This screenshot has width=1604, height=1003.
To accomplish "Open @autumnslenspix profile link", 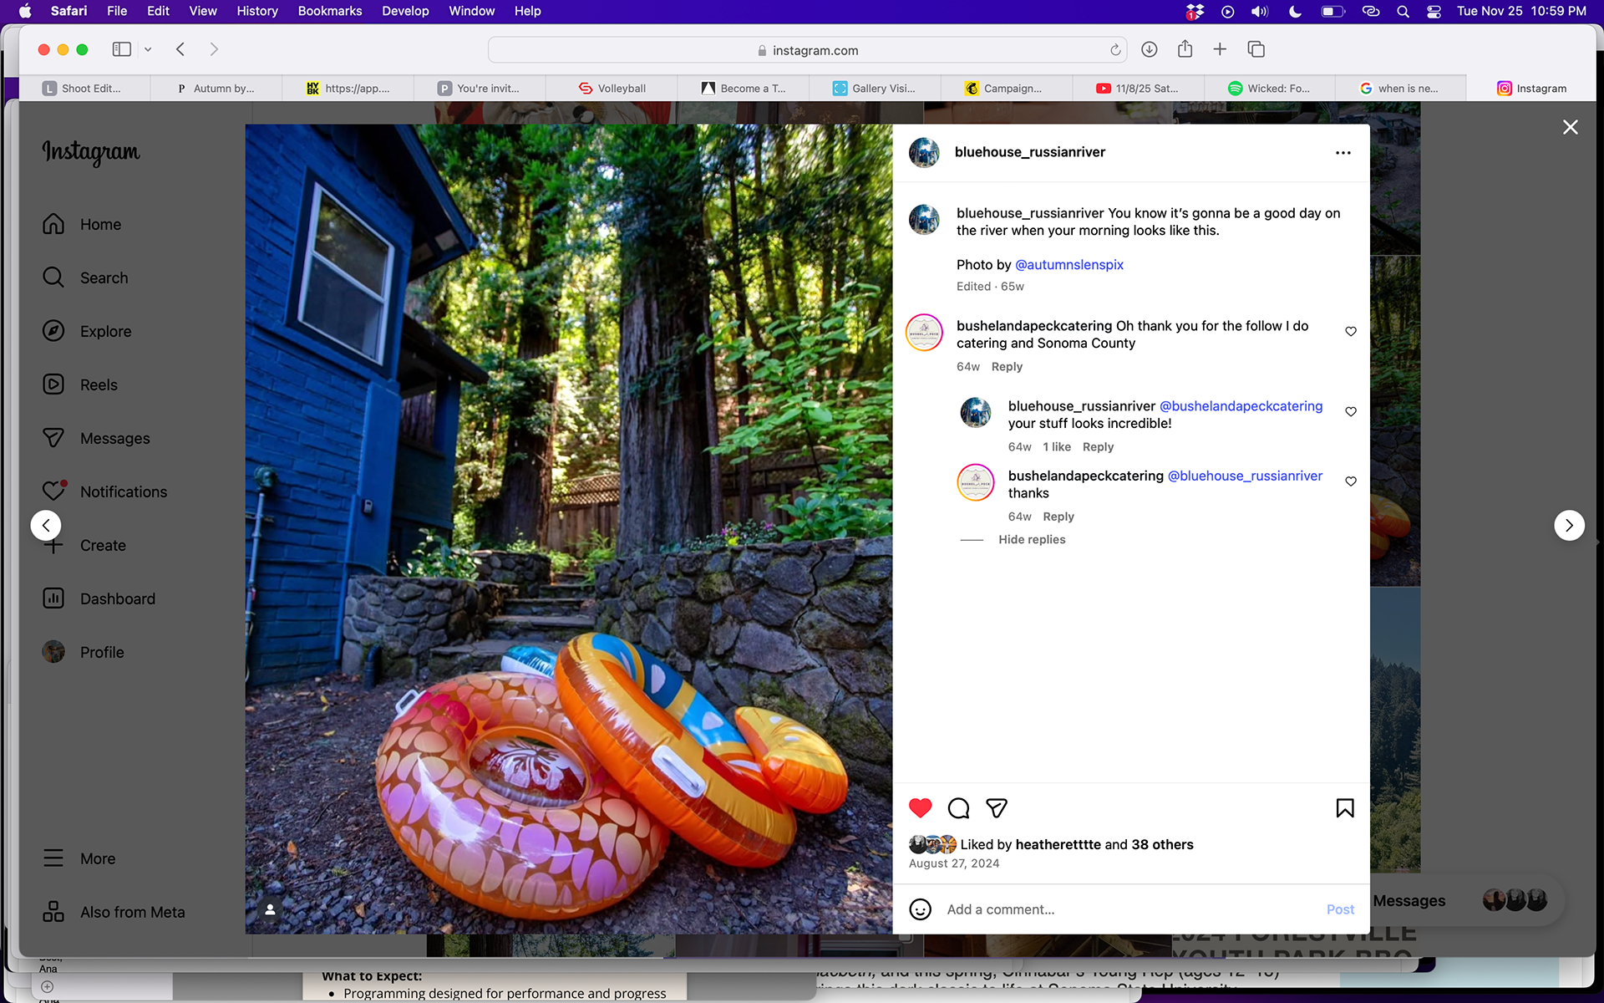I will [x=1068, y=265].
